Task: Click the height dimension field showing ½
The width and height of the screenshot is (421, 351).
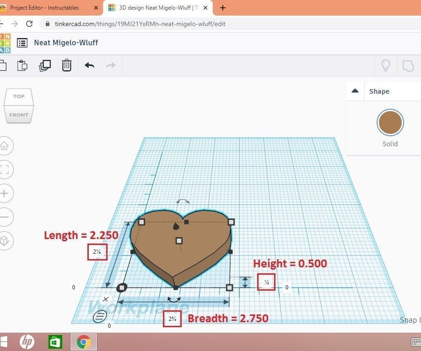Action: (x=267, y=282)
